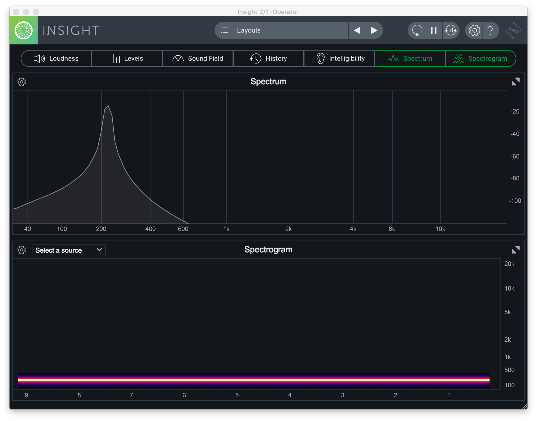Click the reset meters circular arrow icon
537x421 pixels.
417,30
